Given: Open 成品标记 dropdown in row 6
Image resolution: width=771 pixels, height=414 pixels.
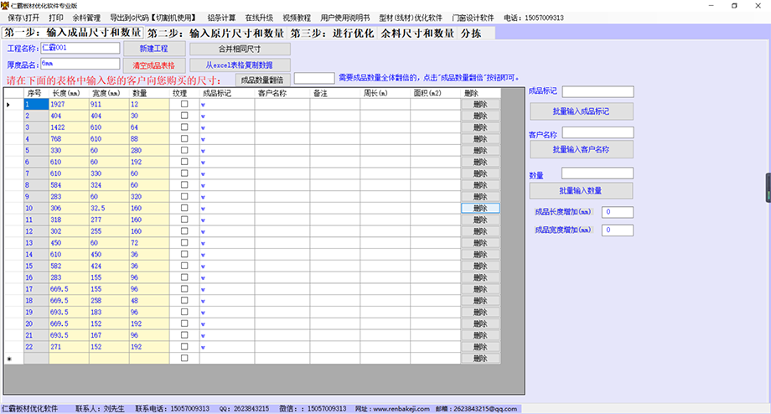Looking at the screenshot, I should pyautogui.click(x=203, y=163).
